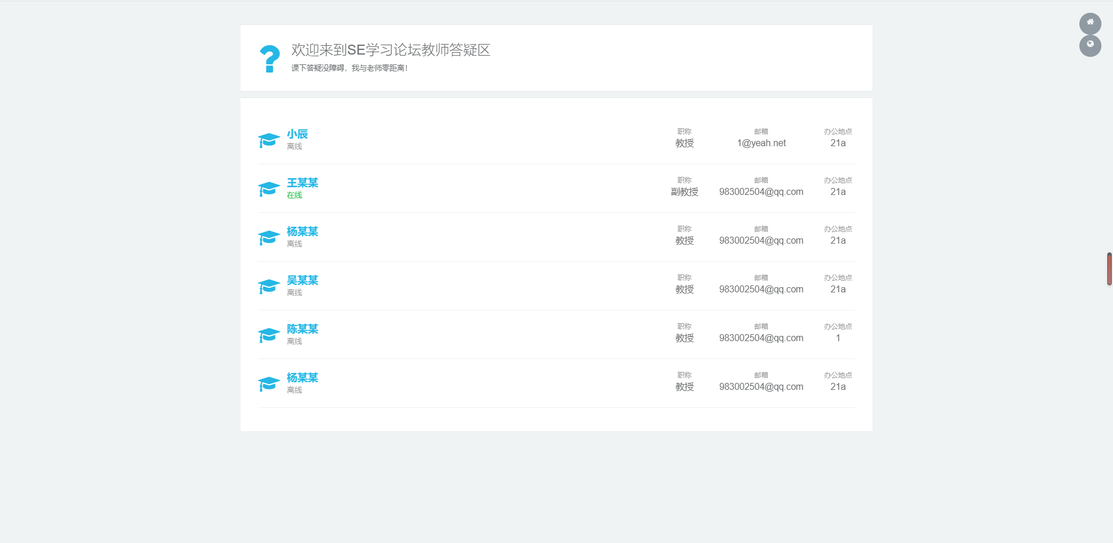Click the 职称 label in 王某某's row
The image size is (1113, 543).
coord(685,180)
